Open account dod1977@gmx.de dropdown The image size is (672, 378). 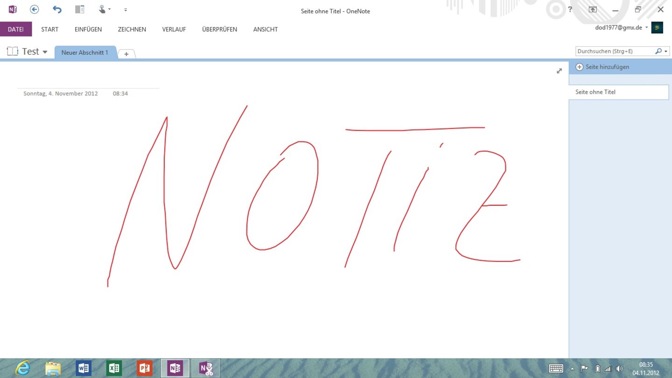[622, 28]
